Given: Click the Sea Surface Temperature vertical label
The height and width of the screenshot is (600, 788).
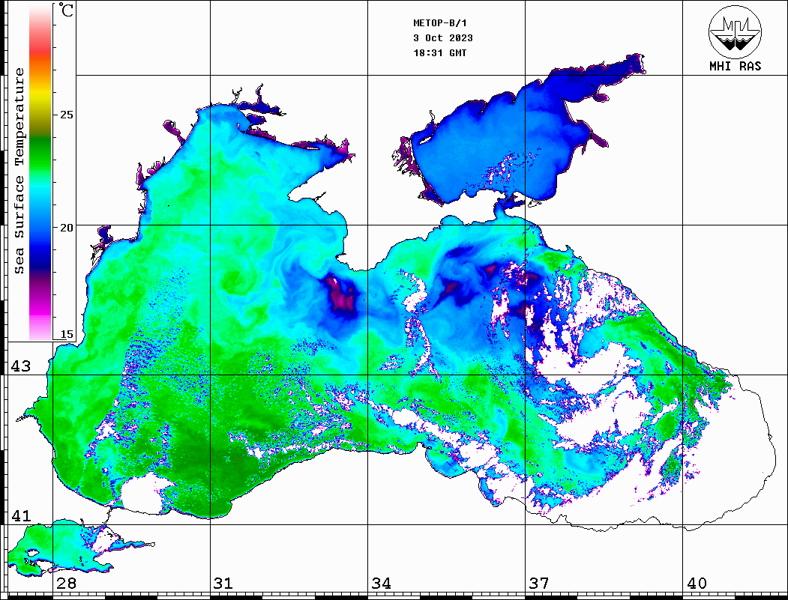Looking at the screenshot, I should pyautogui.click(x=19, y=171).
